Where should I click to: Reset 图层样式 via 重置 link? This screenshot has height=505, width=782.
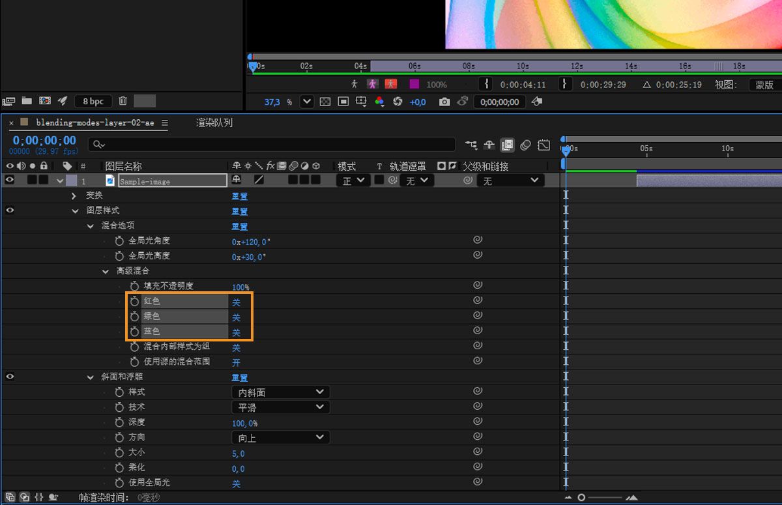point(240,211)
